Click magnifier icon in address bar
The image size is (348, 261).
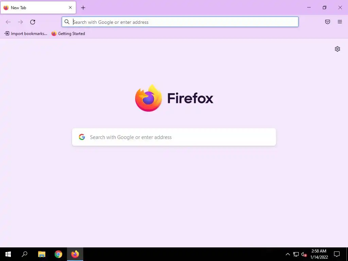pyautogui.click(x=67, y=22)
